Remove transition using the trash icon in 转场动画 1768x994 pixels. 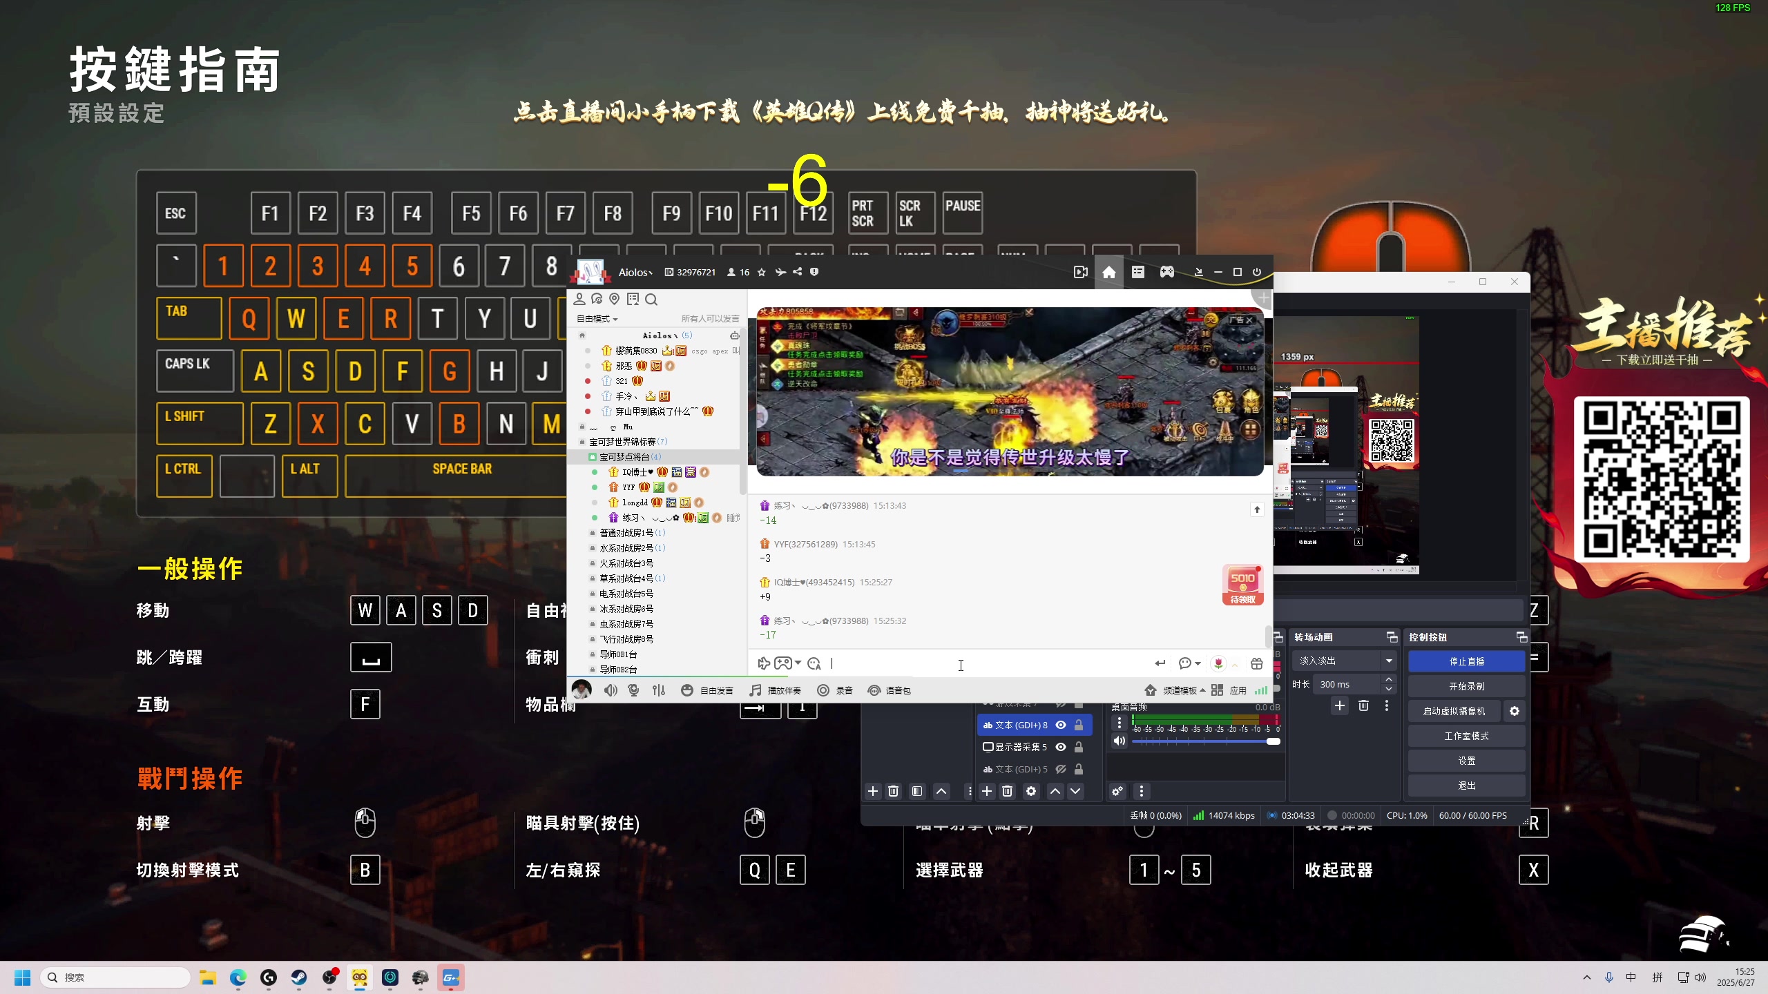pos(1363,705)
